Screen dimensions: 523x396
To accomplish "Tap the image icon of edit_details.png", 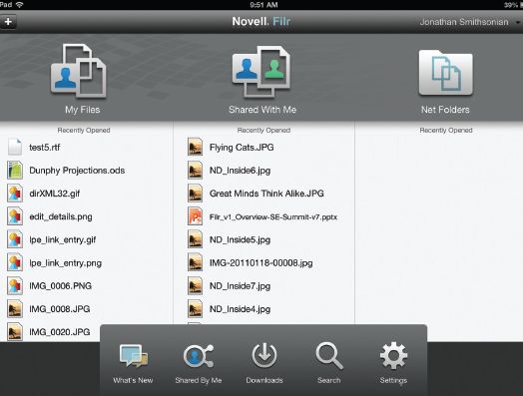I will pyautogui.click(x=15, y=216).
